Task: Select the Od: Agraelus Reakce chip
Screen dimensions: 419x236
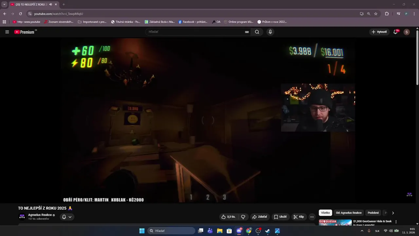Action: click(349, 213)
